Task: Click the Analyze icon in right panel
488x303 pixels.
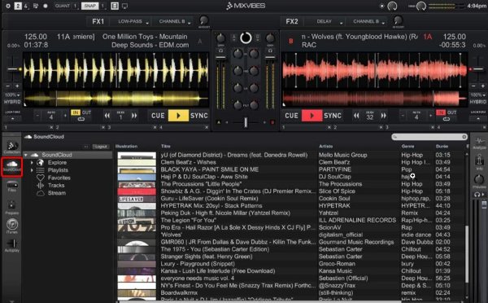Action: 479,143
